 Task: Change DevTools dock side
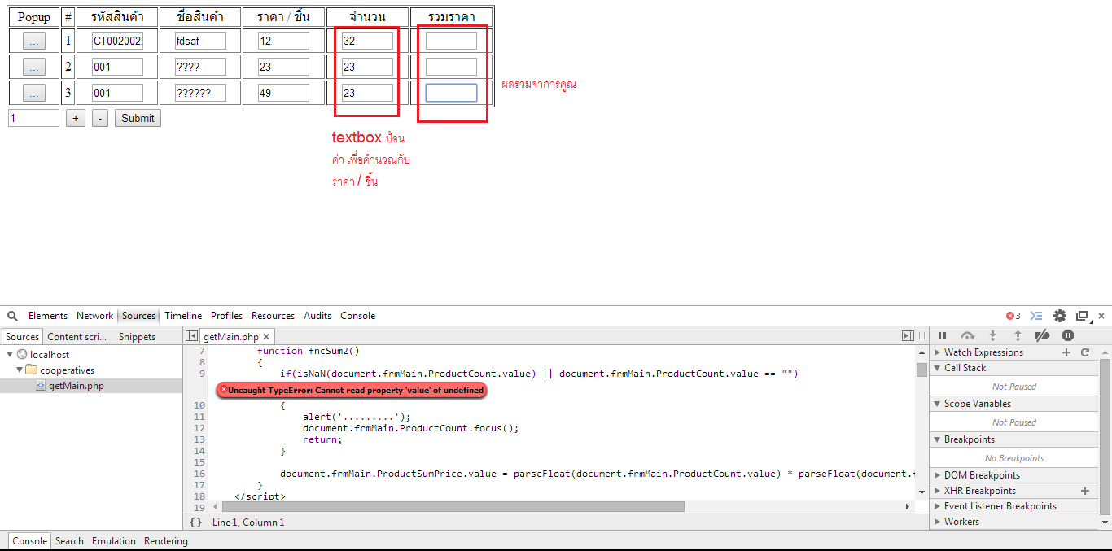[x=1082, y=316]
